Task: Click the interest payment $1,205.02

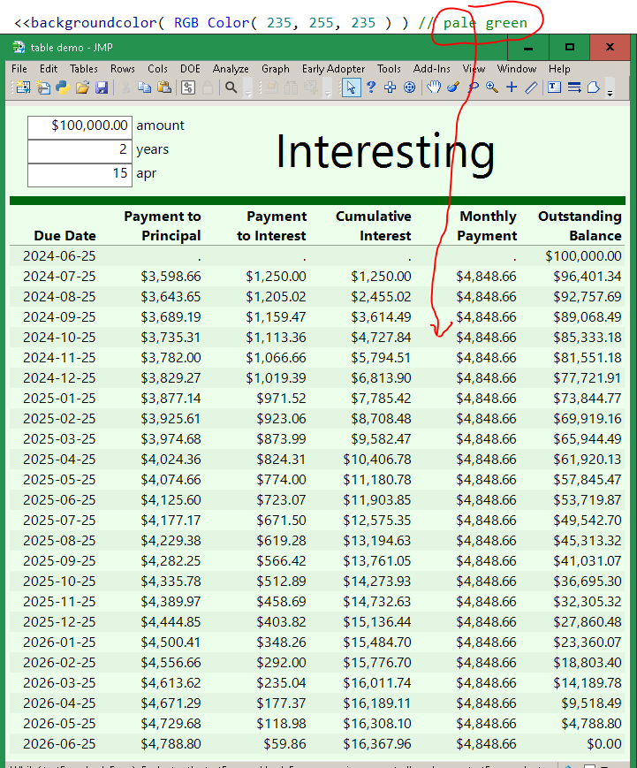Action: [276, 297]
